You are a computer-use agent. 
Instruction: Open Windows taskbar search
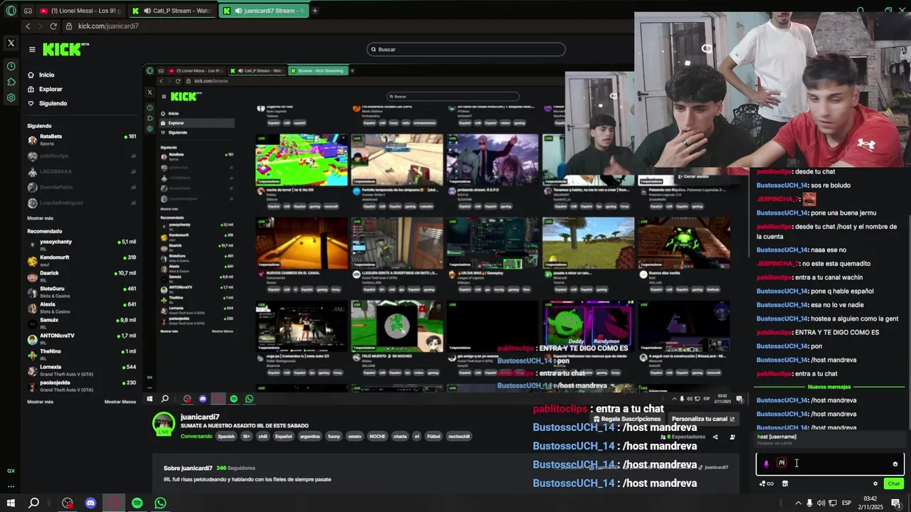33,503
